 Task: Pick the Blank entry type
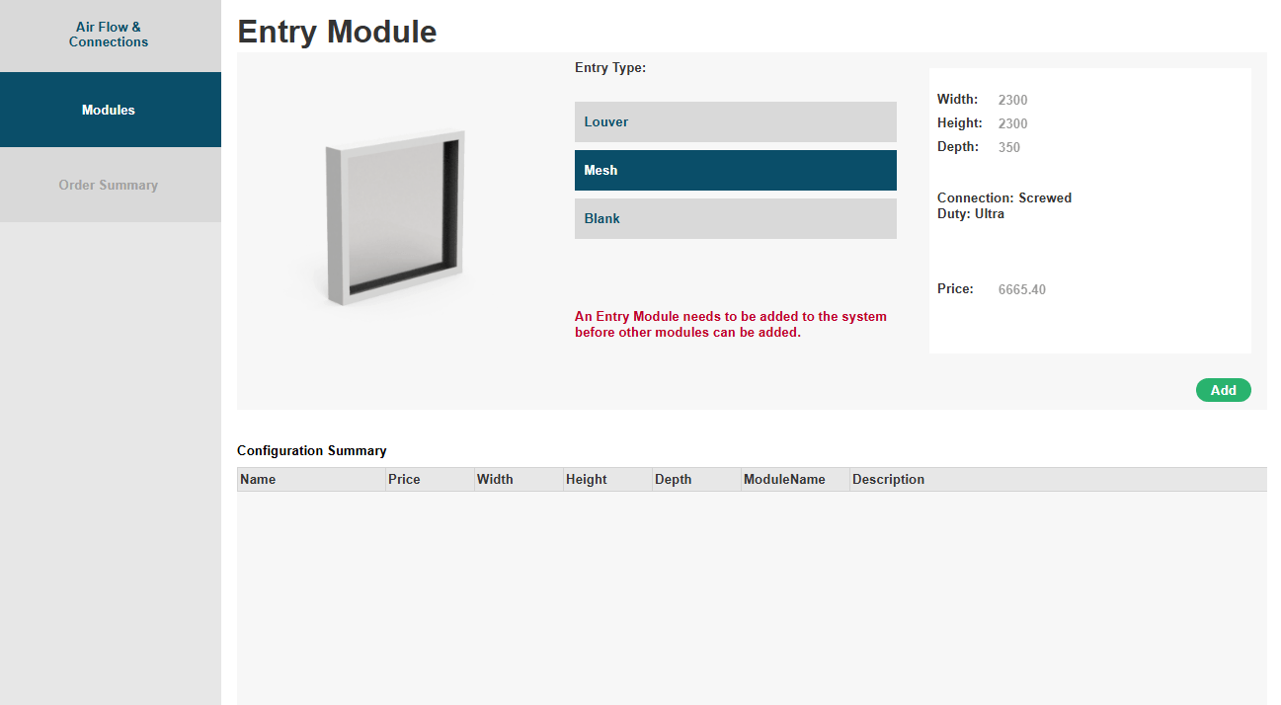tap(735, 218)
